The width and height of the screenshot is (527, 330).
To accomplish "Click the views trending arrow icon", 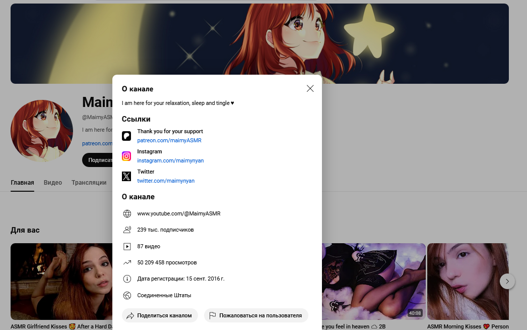I will [x=127, y=263].
